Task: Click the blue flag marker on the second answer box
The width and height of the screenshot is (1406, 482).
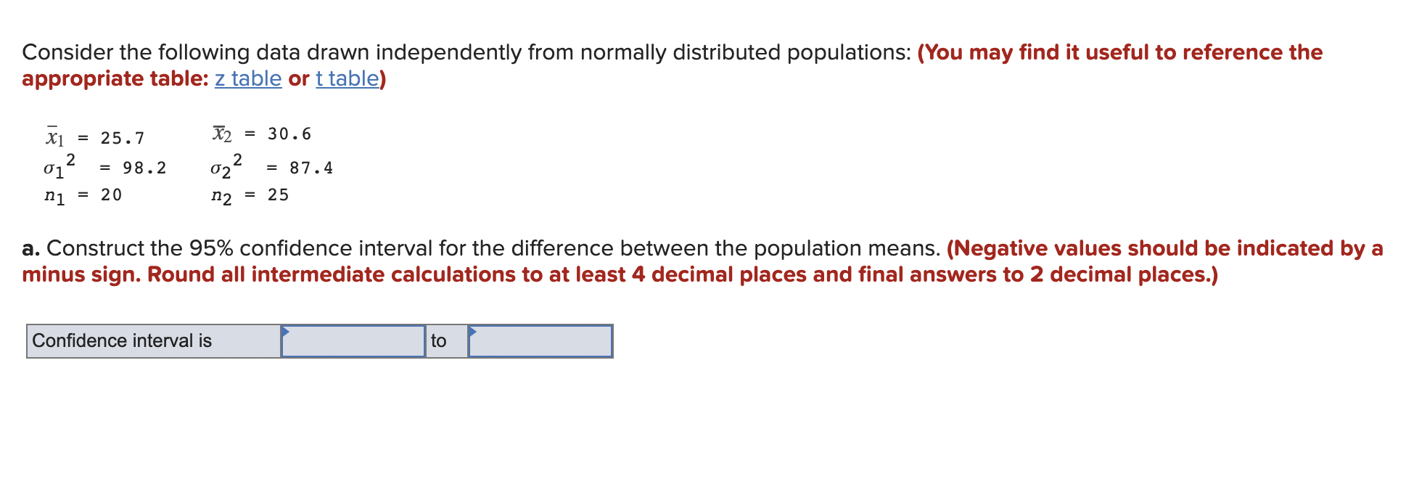Action: click(x=474, y=332)
